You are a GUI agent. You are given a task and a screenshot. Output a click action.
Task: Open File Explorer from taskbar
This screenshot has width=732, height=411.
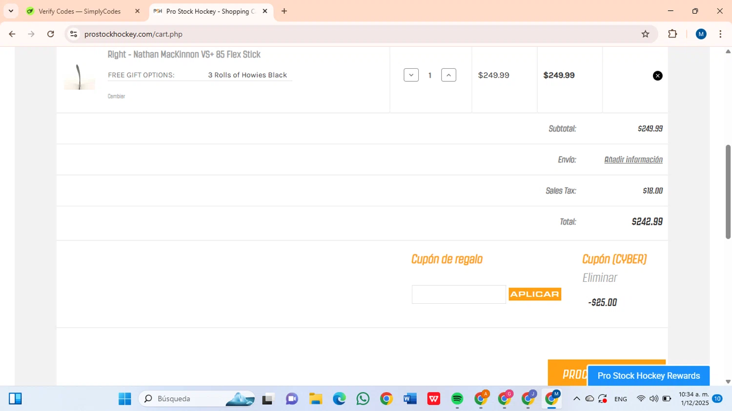(315, 399)
